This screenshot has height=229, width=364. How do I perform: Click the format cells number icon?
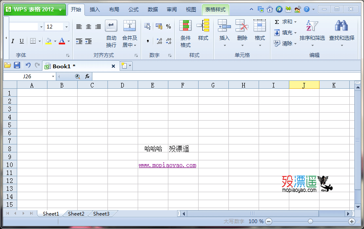point(147,26)
